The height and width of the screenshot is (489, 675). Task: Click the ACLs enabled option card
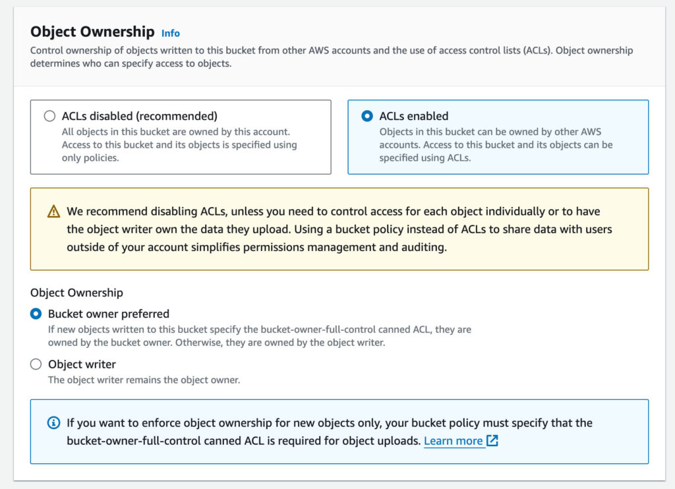coord(496,136)
